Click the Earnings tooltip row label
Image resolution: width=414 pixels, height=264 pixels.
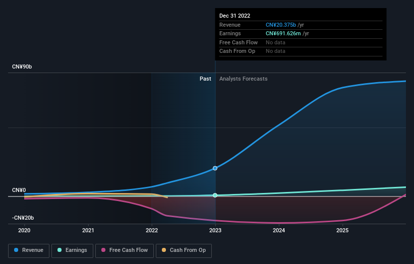click(230, 33)
